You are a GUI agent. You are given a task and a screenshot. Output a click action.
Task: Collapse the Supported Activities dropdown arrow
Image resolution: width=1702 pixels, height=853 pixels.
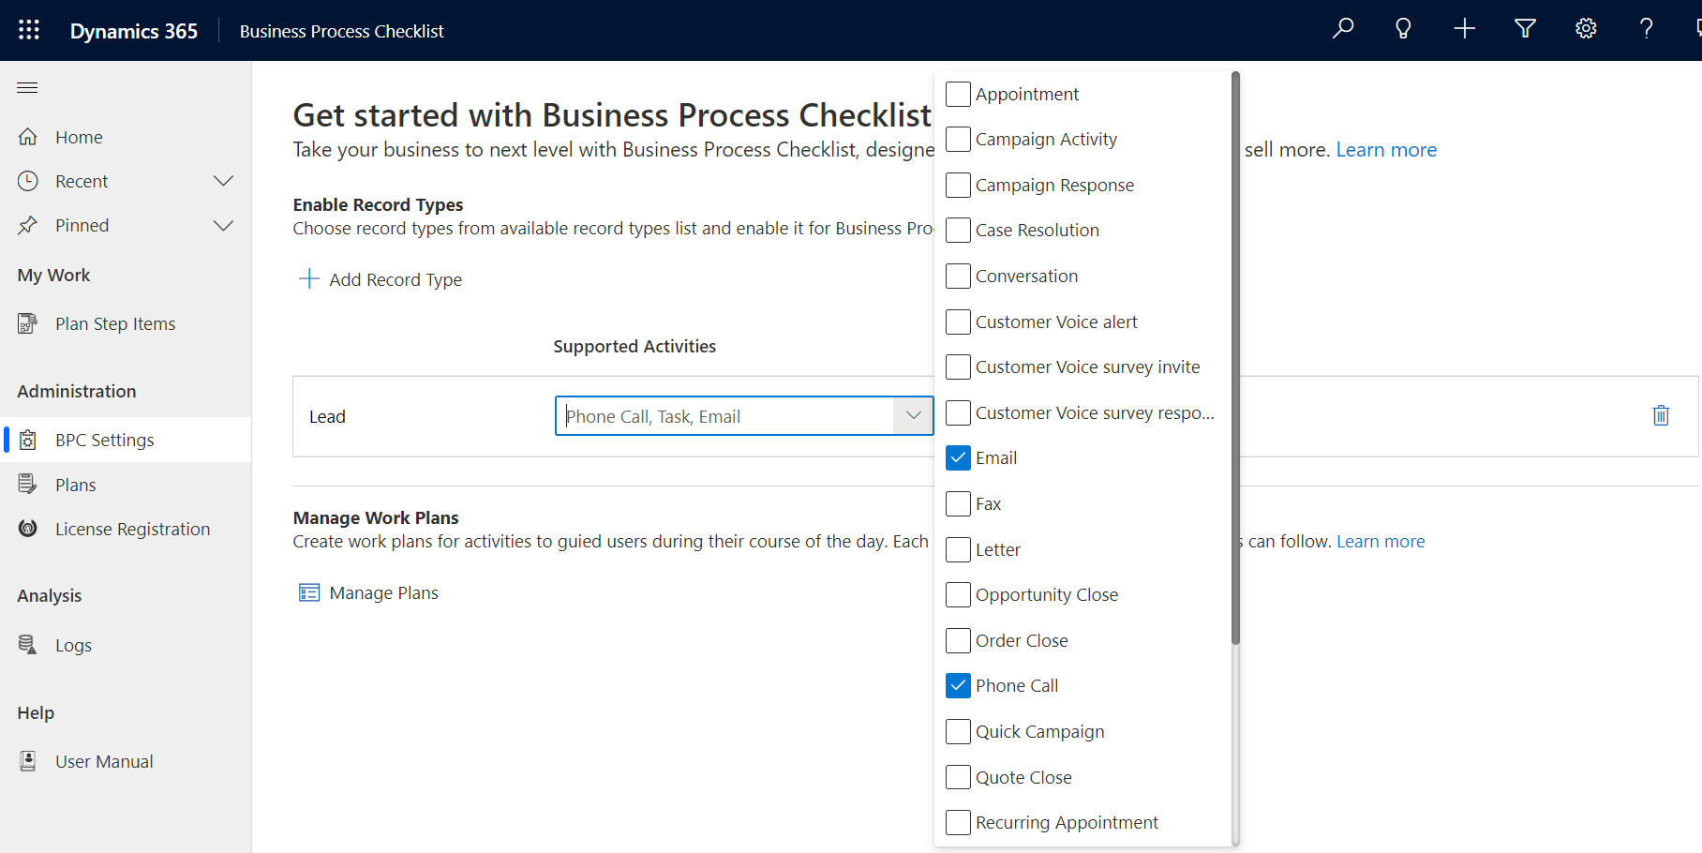pyautogui.click(x=914, y=415)
